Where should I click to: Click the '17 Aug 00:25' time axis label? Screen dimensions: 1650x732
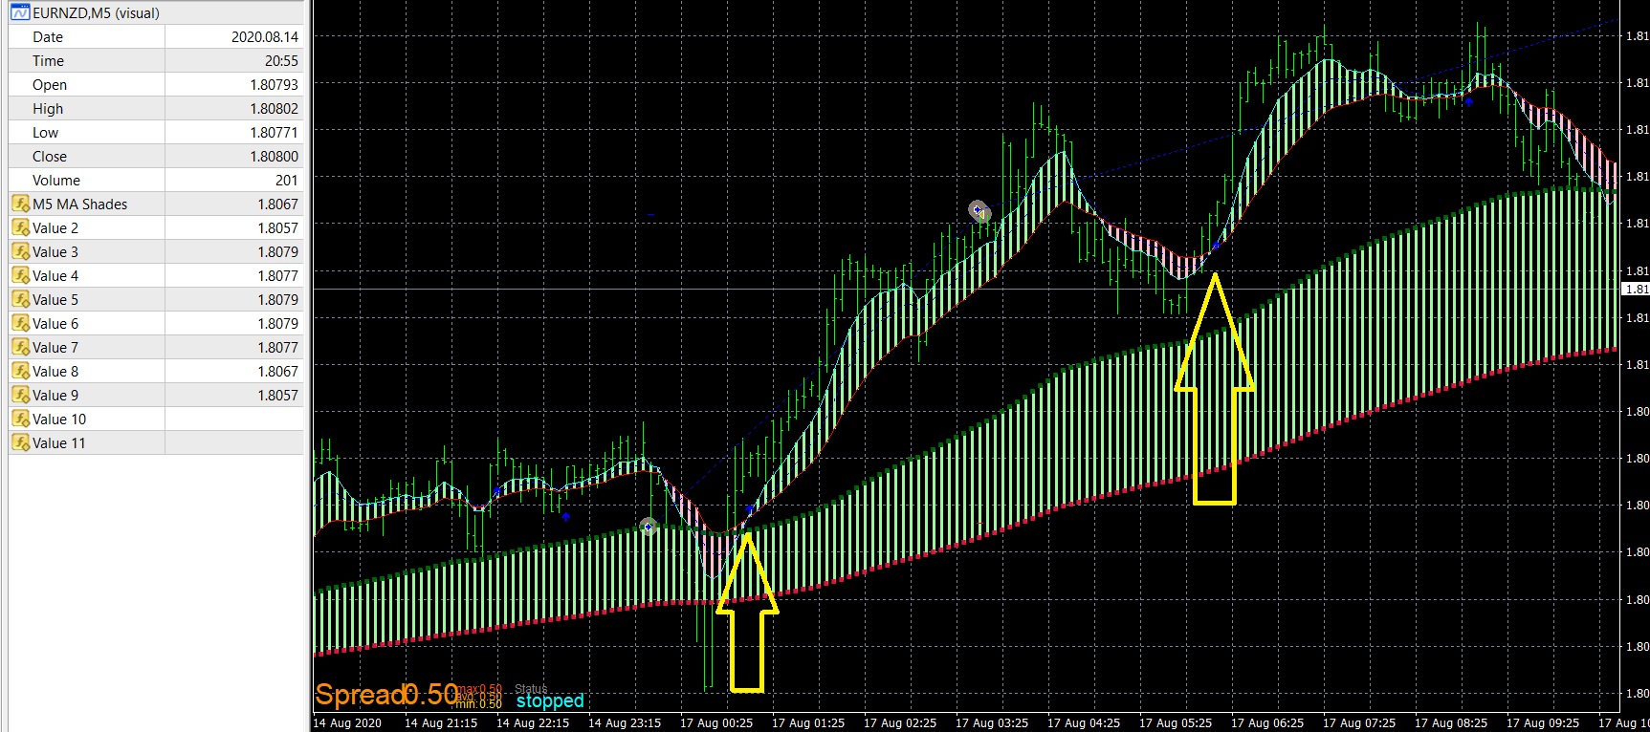point(716,722)
